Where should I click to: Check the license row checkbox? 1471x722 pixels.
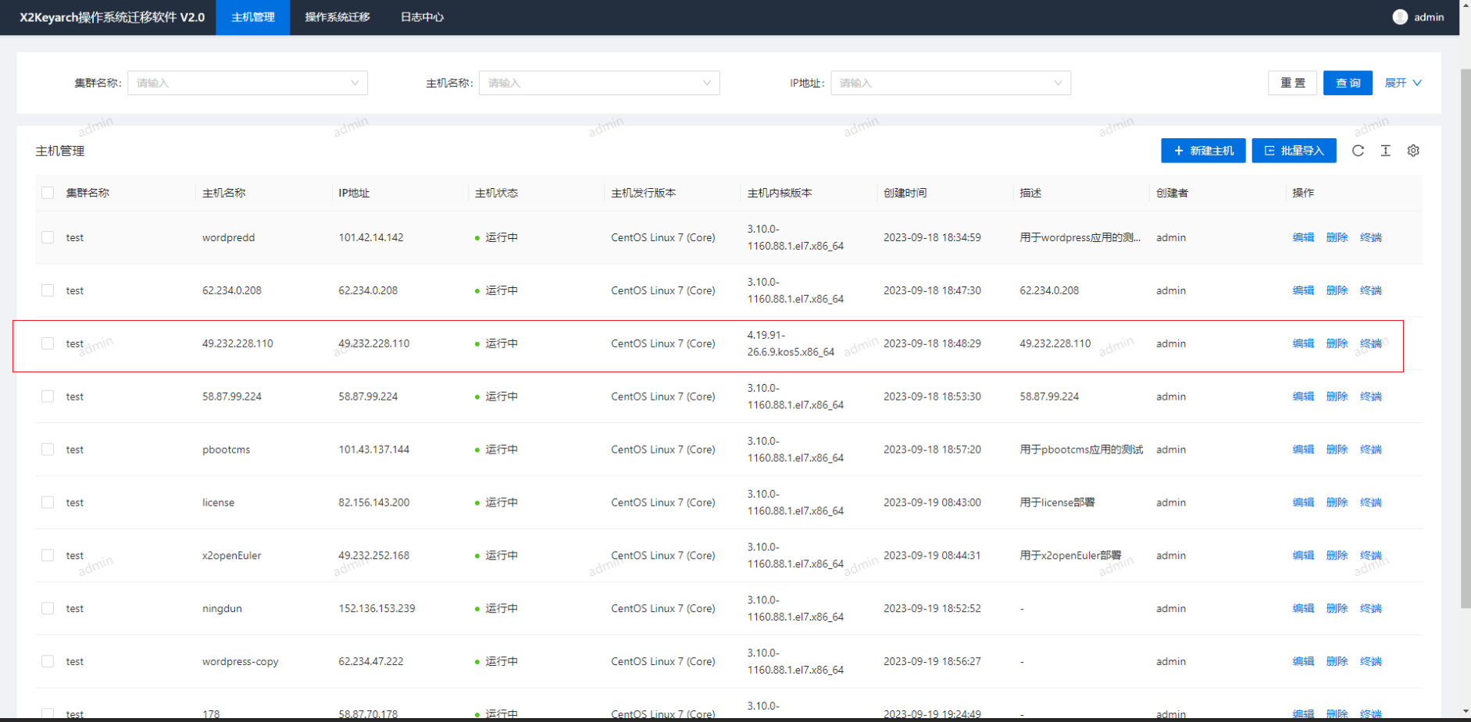pyautogui.click(x=48, y=503)
